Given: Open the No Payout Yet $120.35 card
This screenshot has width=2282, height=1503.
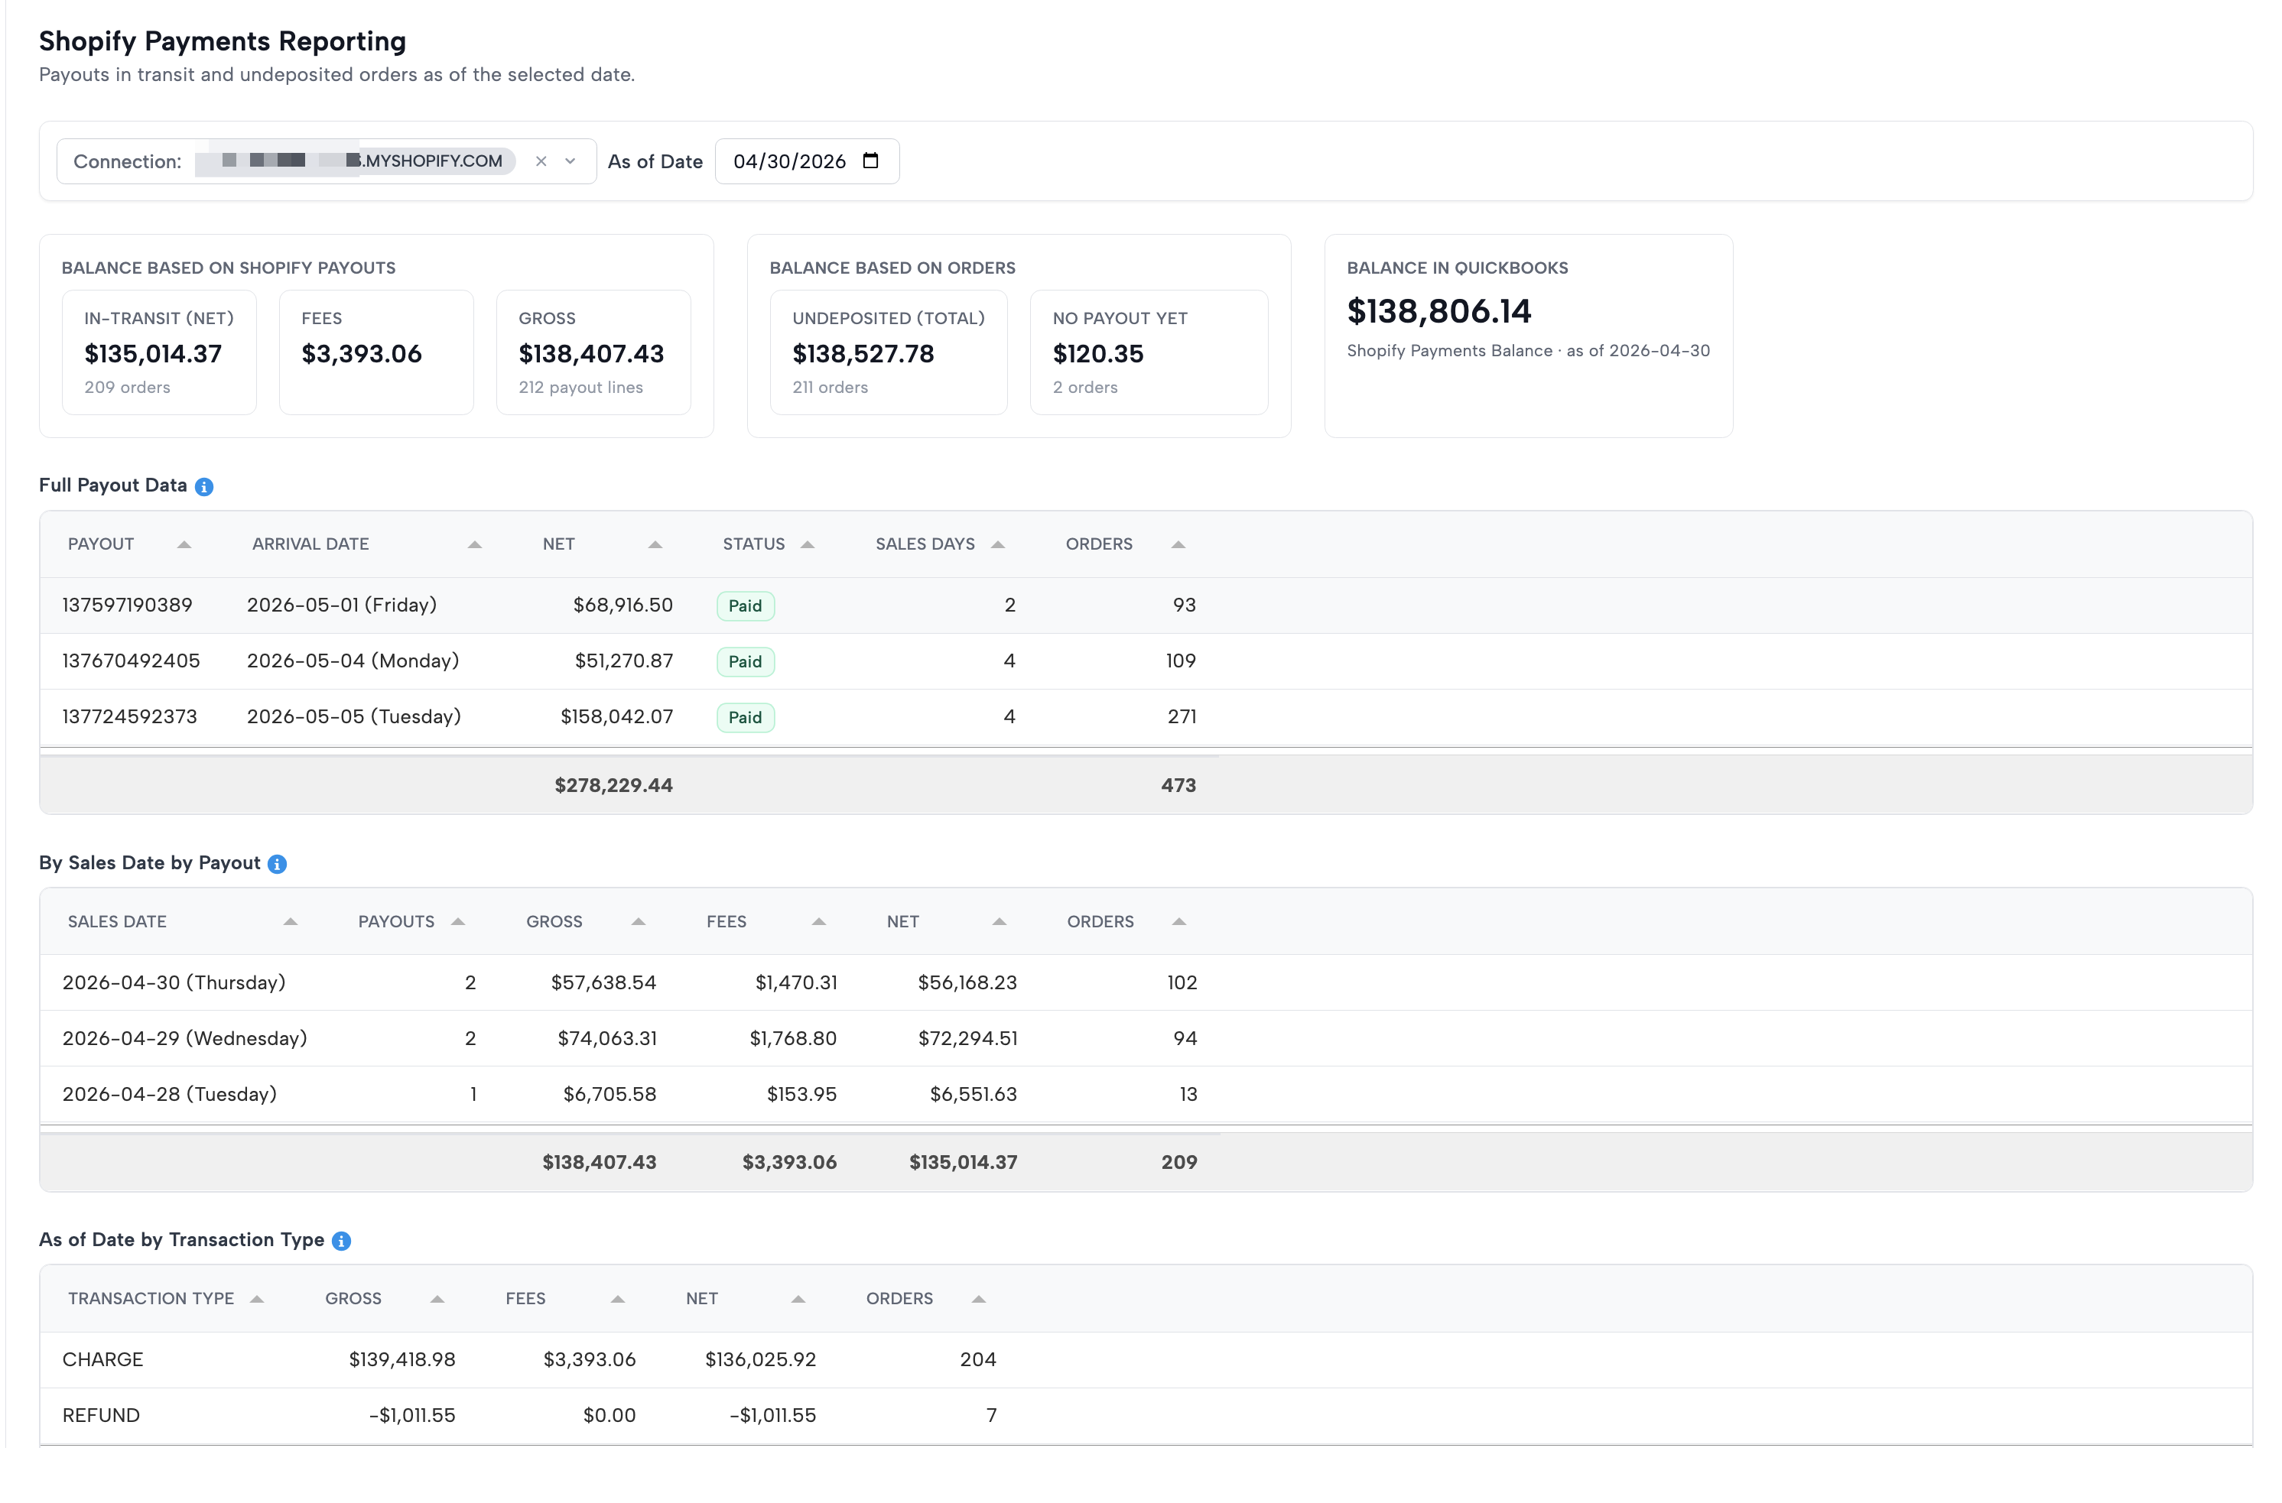Looking at the screenshot, I should pos(1149,352).
